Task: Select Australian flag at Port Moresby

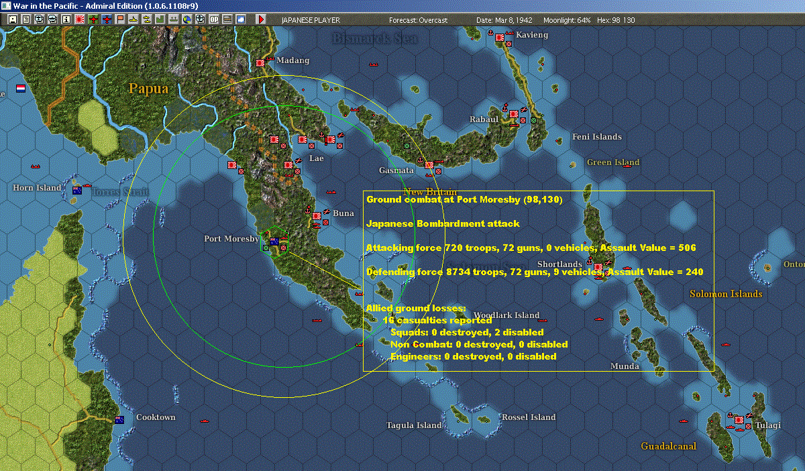Action: (274, 242)
